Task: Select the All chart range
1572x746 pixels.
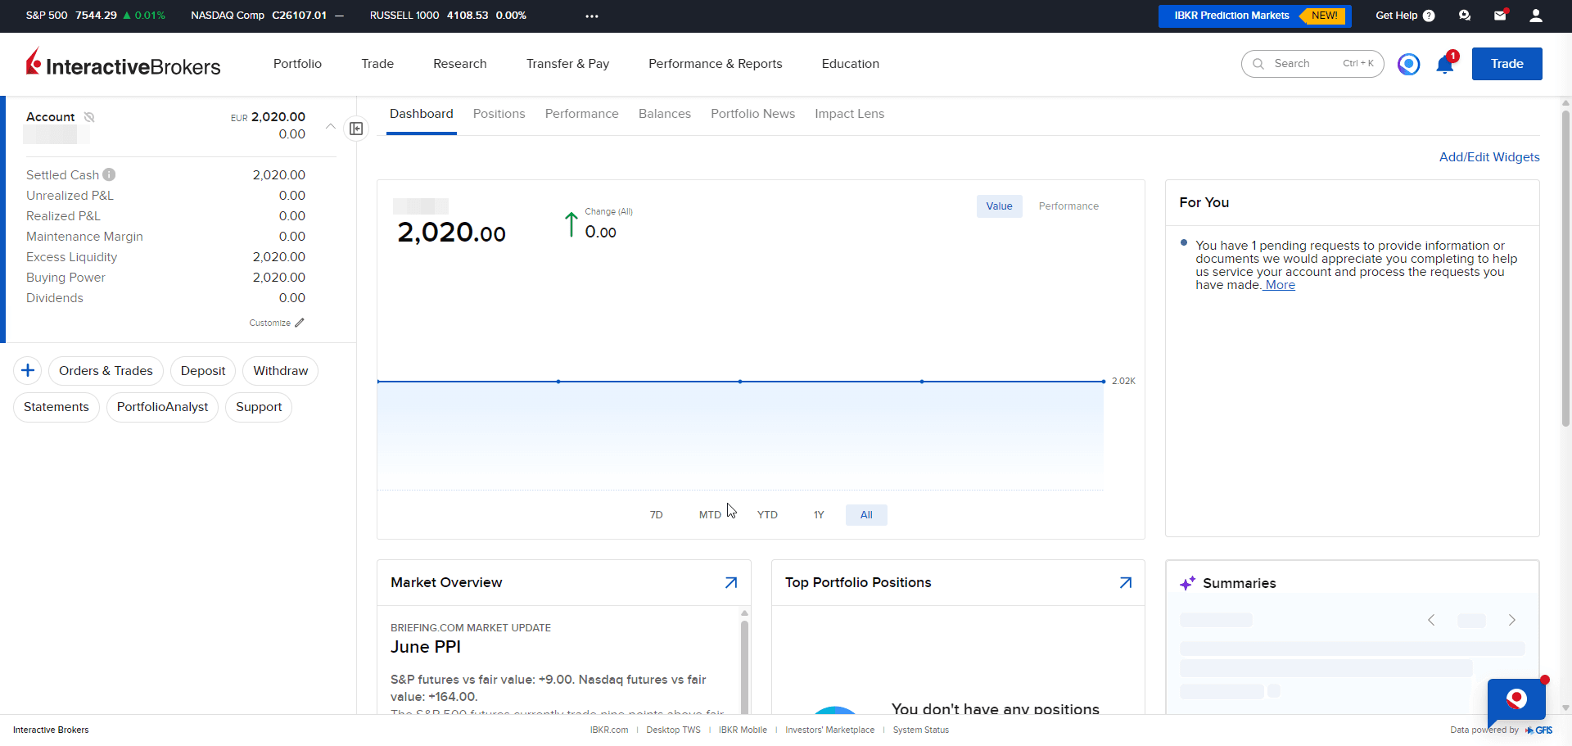Action: pyautogui.click(x=866, y=515)
